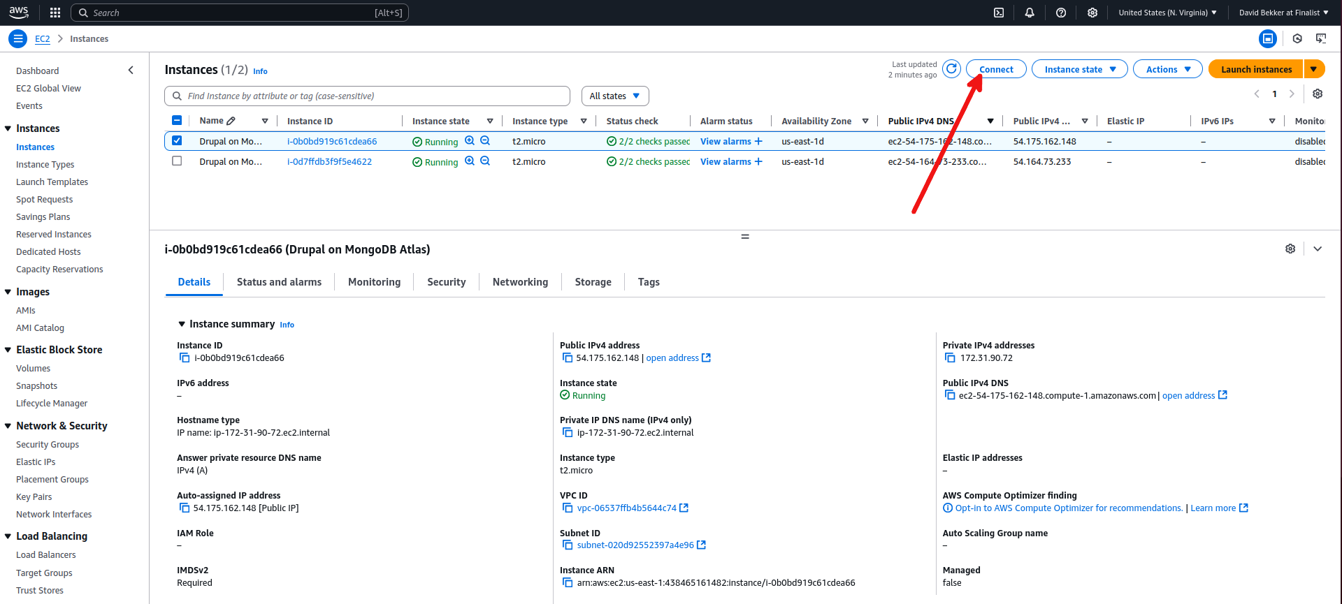This screenshot has height=604, width=1342.
Task: Collapse the instance details panel chevron
Action: click(x=1318, y=249)
